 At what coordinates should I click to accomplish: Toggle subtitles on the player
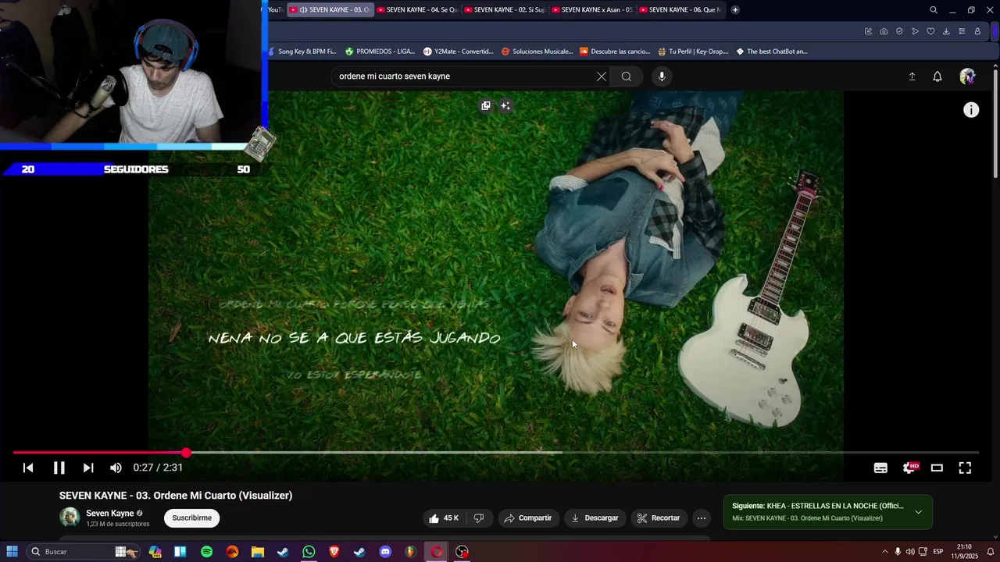[880, 468]
